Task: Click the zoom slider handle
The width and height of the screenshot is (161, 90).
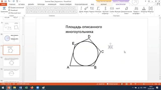Action: [x=144, y=84]
